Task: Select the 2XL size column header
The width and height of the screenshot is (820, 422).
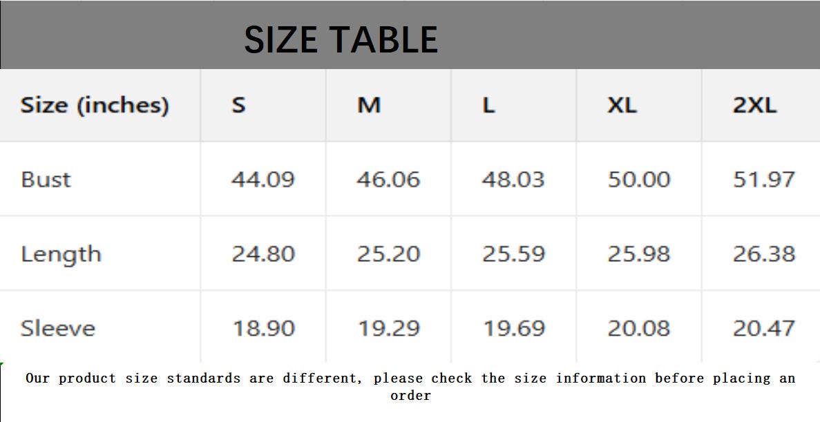Action: [754, 105]
